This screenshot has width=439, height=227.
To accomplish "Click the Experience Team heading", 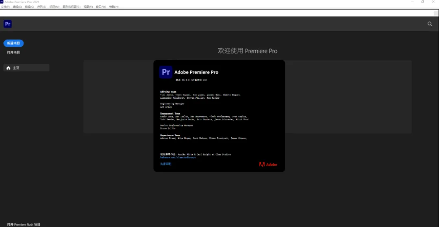I will tap(170, 135).
